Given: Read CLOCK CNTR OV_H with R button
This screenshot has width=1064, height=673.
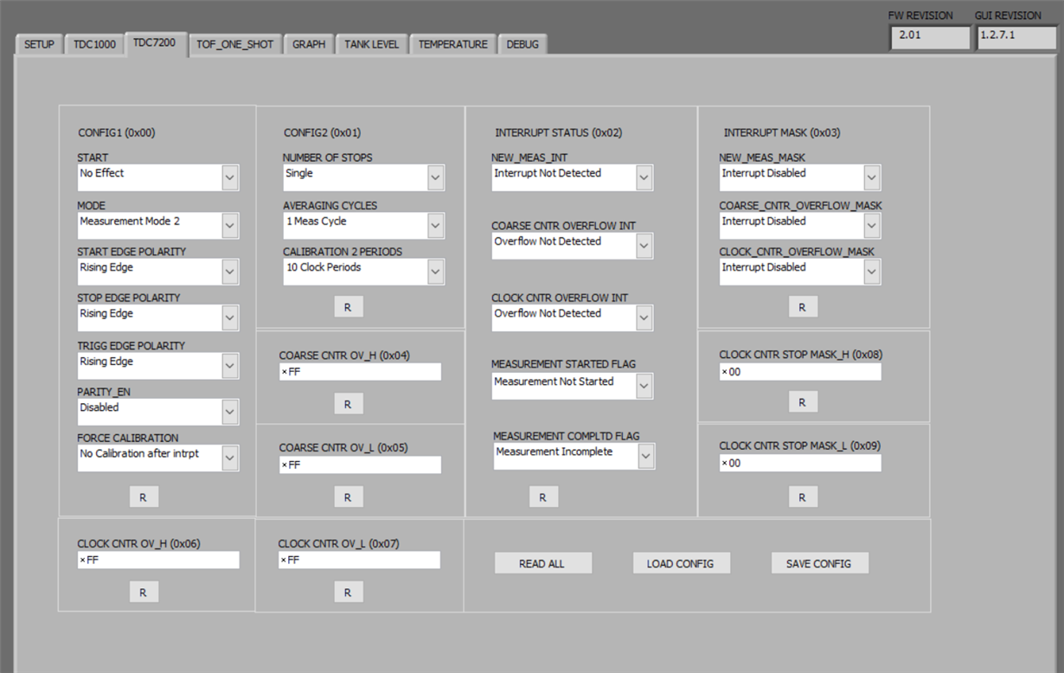Looking at the screenshot, I should 144,592.
